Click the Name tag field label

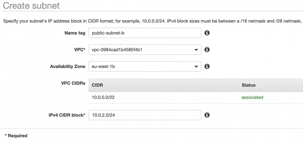pyautogui.click(x=75, y=33)
